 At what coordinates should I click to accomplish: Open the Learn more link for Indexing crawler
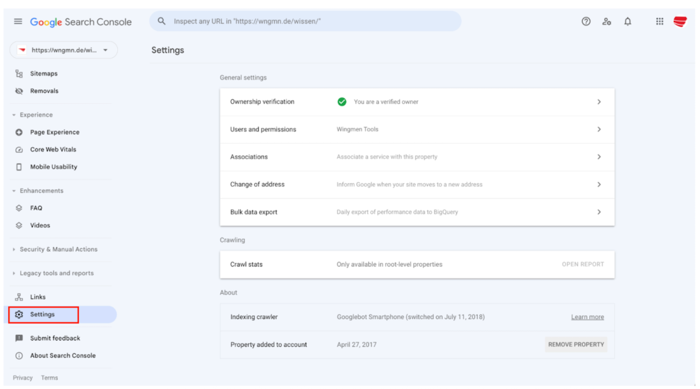click(x=587, y=317)
